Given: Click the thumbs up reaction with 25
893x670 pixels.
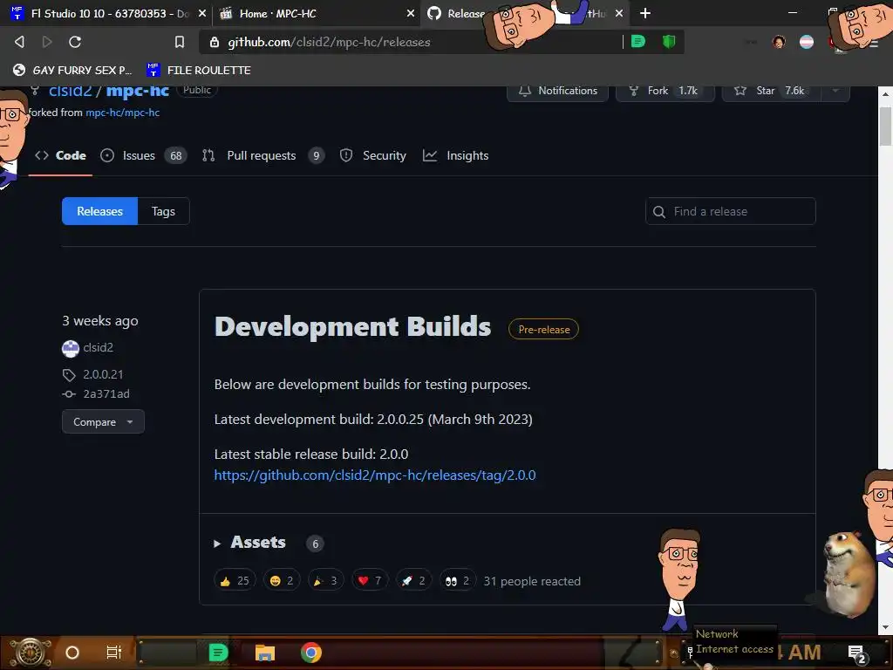Looking at the screenshot, I should (x=235, y=581).
